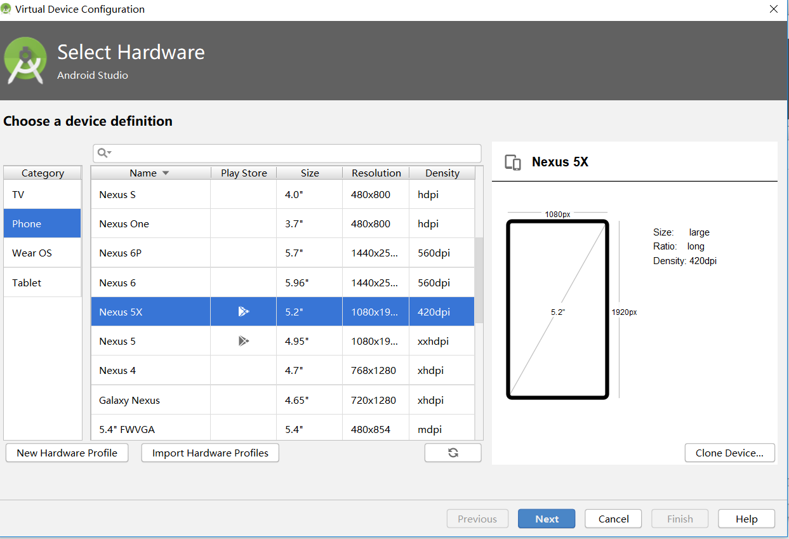This screenshot has height=539, width=789.
Task: Click the Density: 420dpi detail text
Action: click(685, 260)
